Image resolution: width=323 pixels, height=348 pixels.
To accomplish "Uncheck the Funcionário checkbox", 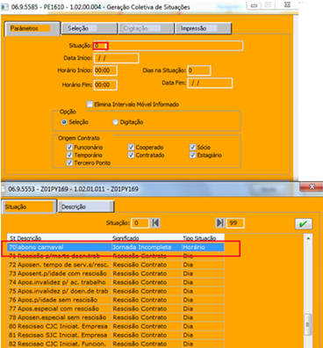I will coord(69,147).
